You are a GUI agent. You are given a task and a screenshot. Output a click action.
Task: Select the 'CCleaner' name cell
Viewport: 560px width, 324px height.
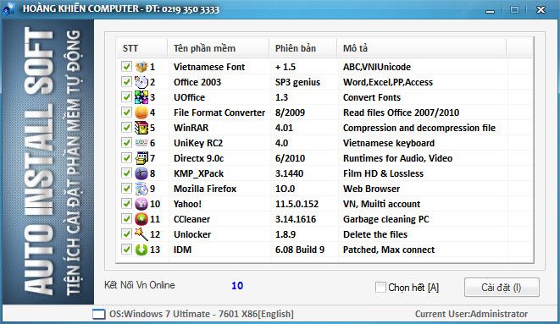[191, 219]
